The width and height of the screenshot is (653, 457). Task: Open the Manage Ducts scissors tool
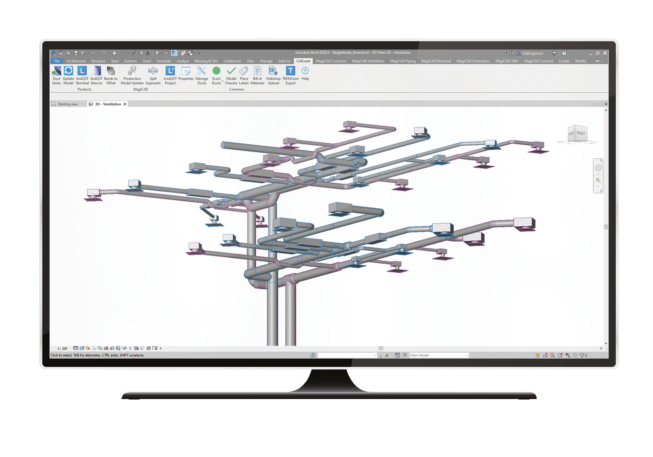click(x=202, y=75)
